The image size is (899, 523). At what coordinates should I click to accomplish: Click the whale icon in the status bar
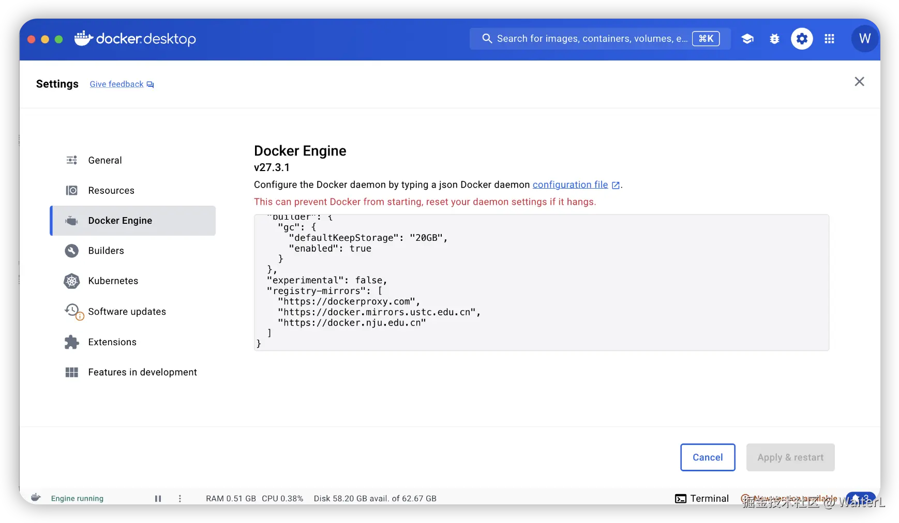(x=36, y=498)
